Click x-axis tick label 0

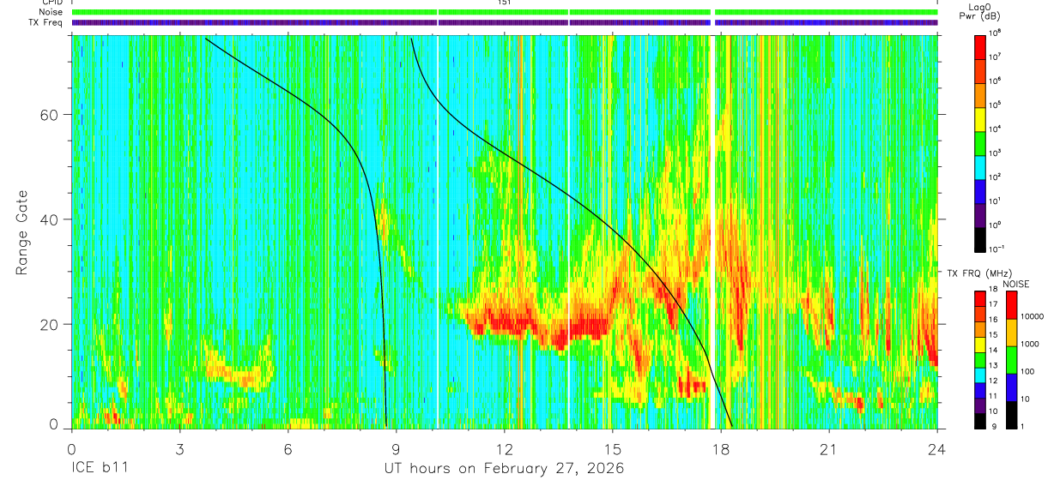(x=71, y=449)
